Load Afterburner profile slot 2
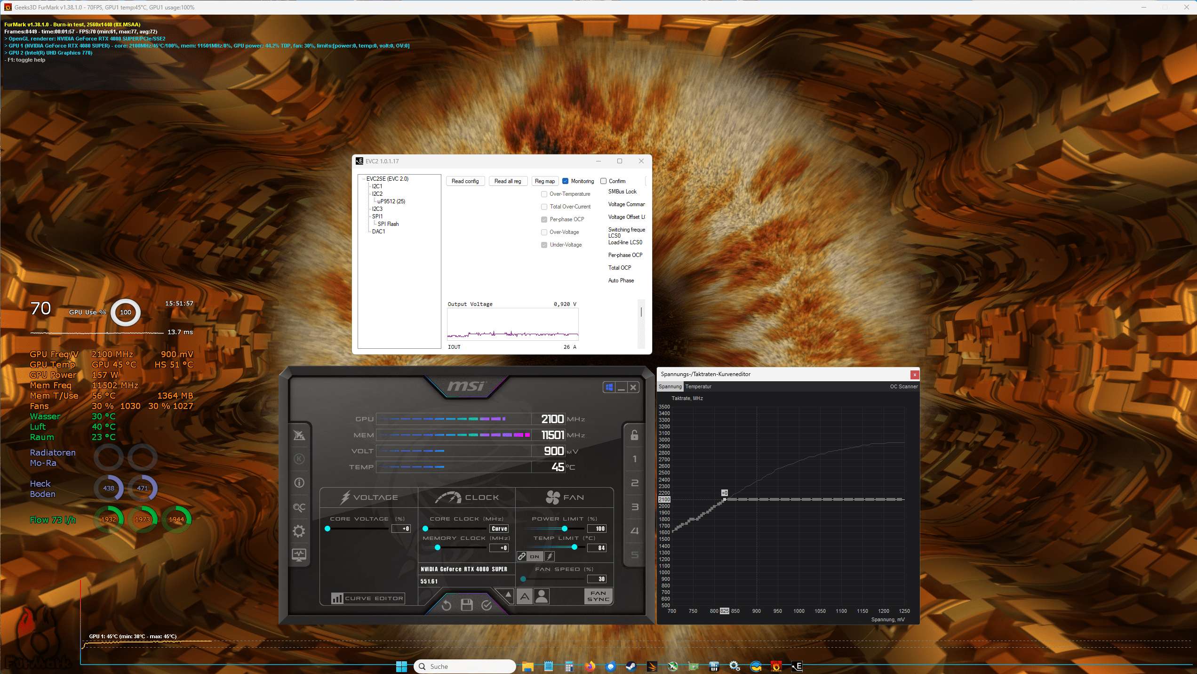The height and width of the screenshot is (674, 1197). [634, 483]
